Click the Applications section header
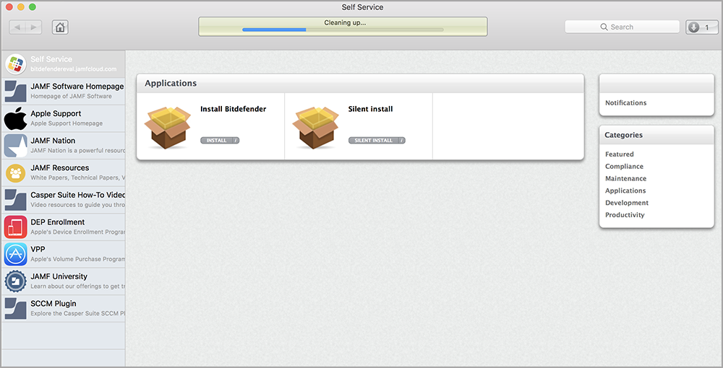 pos(360,83)
